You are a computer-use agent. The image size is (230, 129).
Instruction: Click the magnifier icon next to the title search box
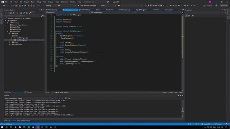[108, 2]
